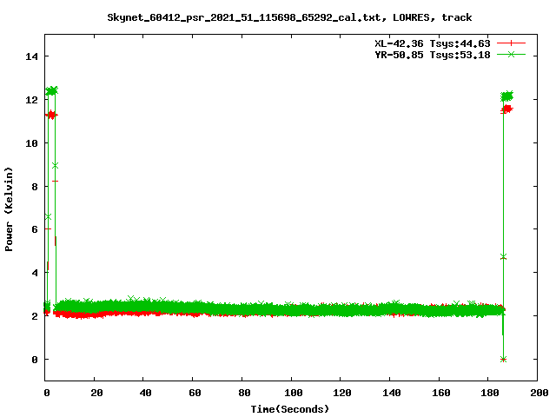Image resolution: width=556 pixels, height=417 pixels.
Task: Click x-axis tick label 20
Action: (96, 393)
